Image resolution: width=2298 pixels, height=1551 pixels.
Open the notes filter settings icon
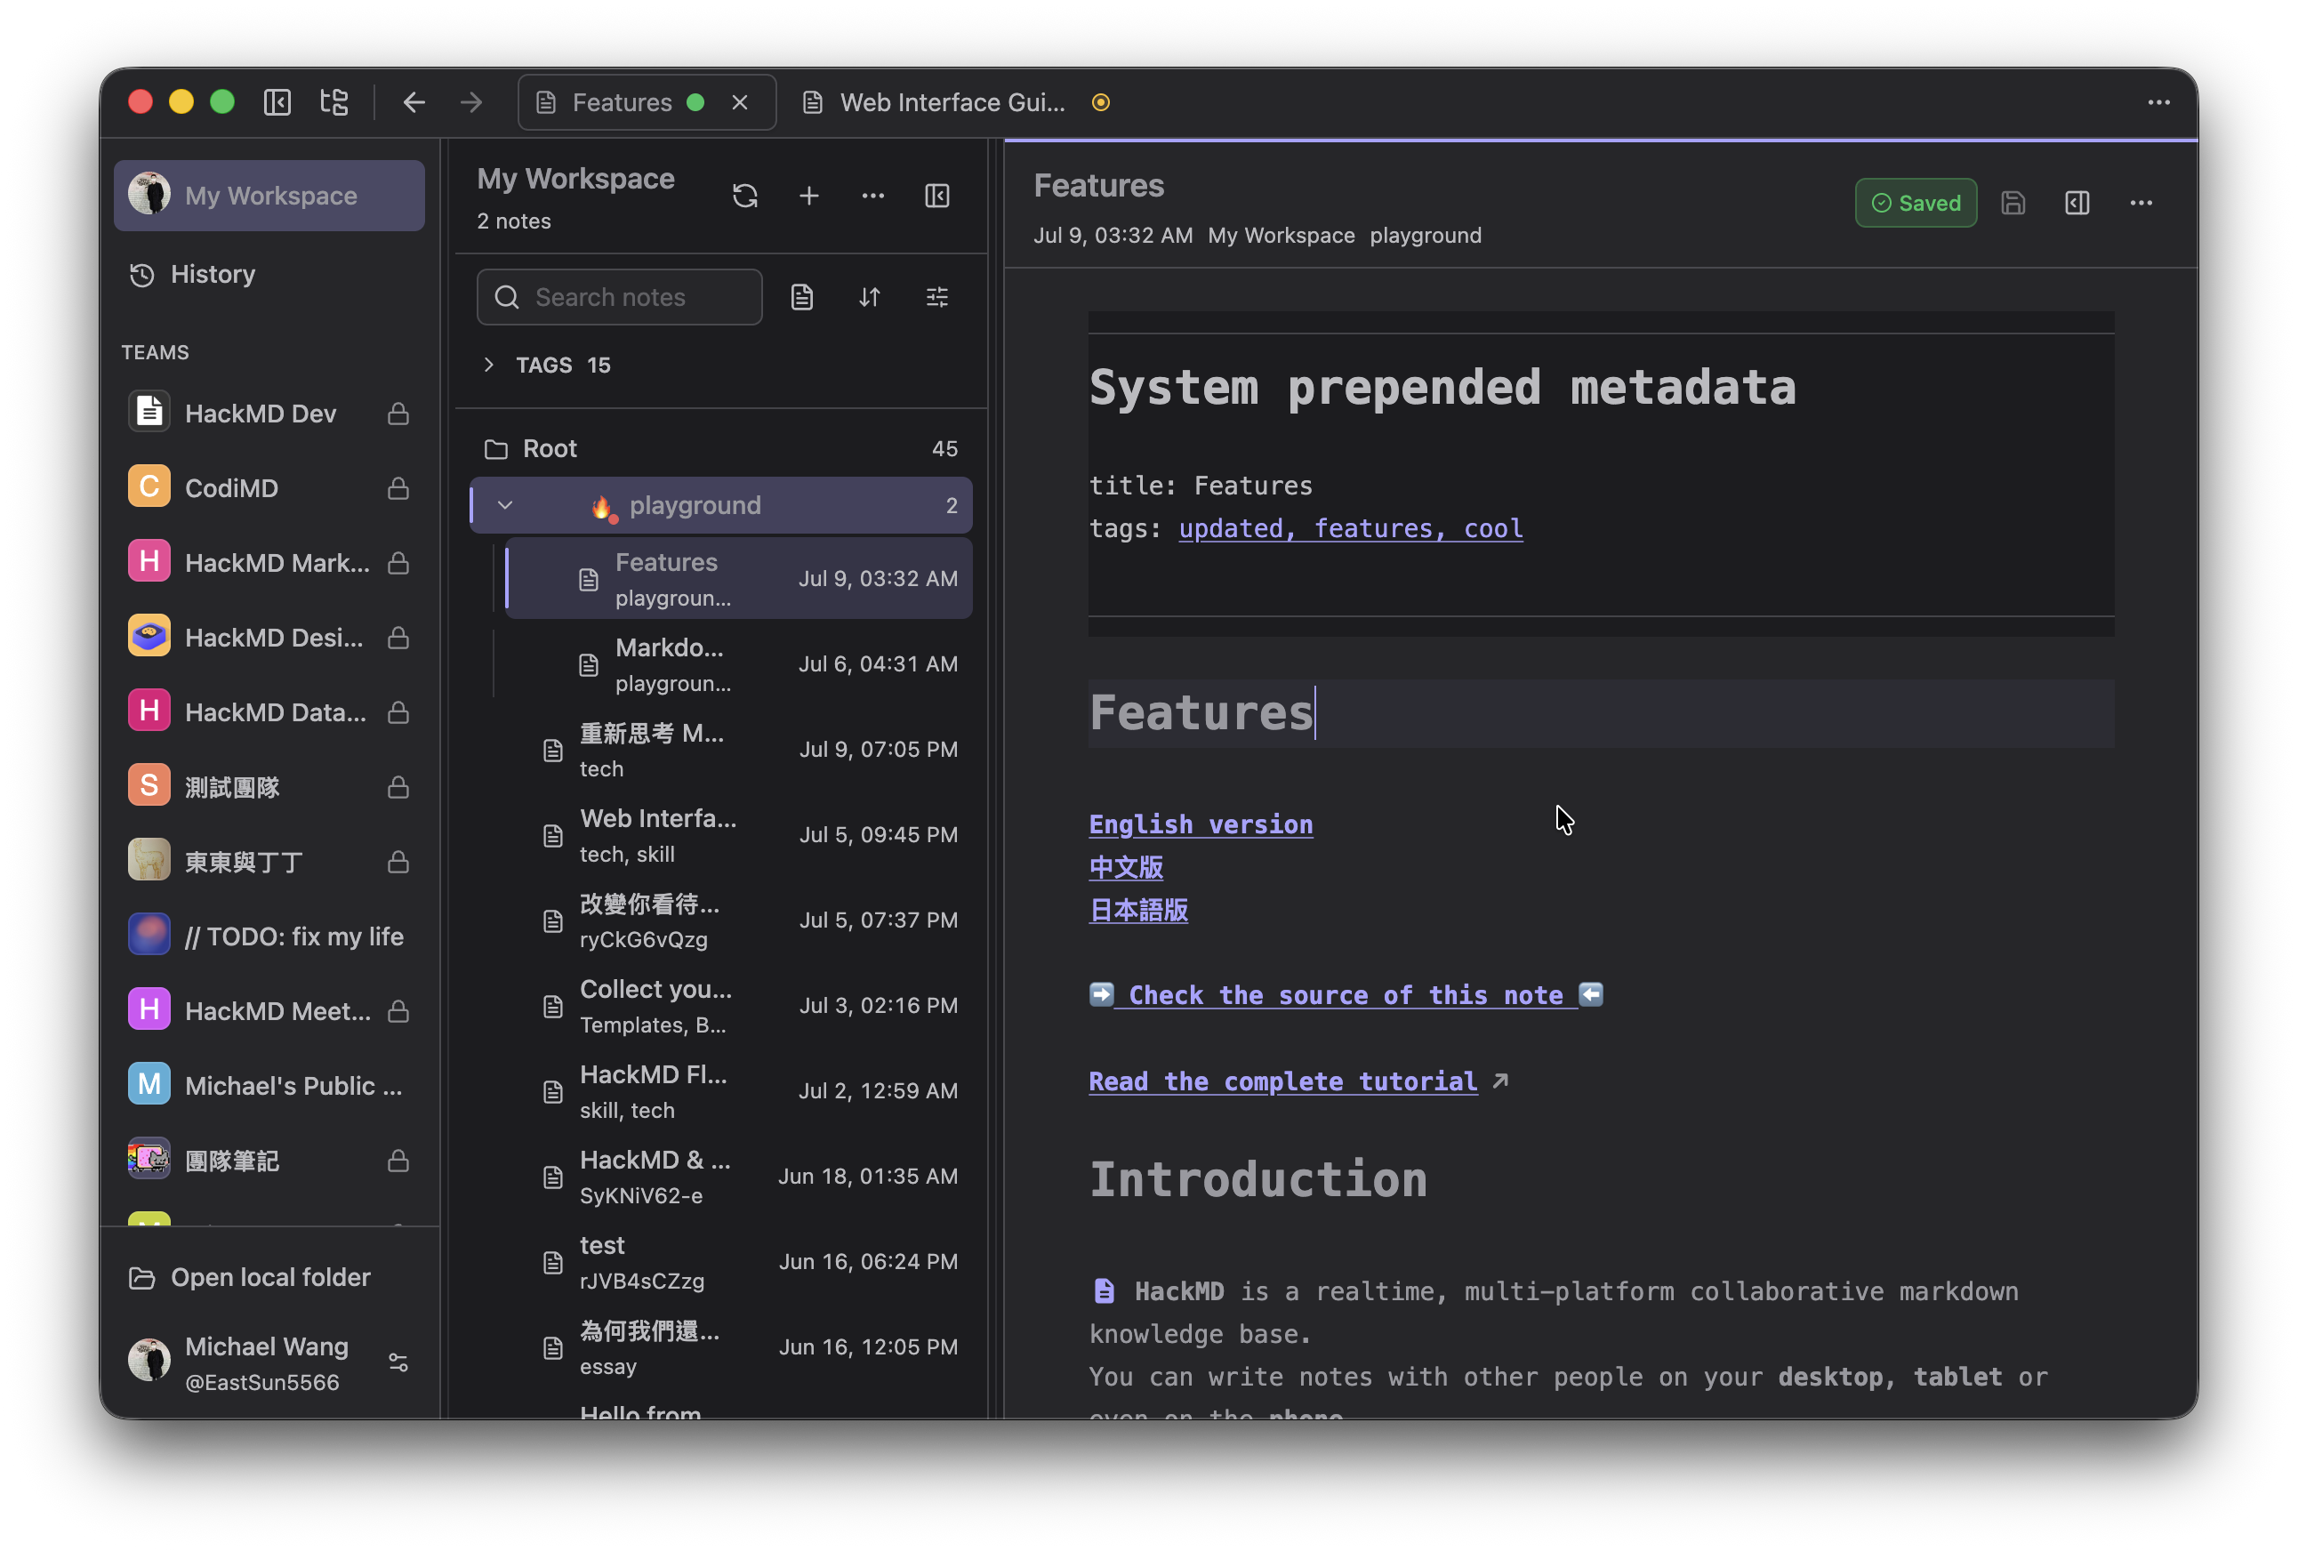pos(937,296)
